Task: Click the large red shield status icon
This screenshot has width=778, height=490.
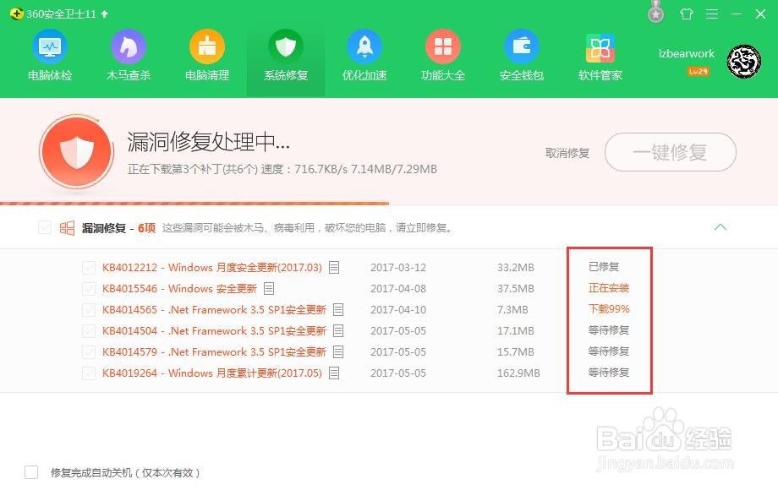Action: [x=76, y=151]
